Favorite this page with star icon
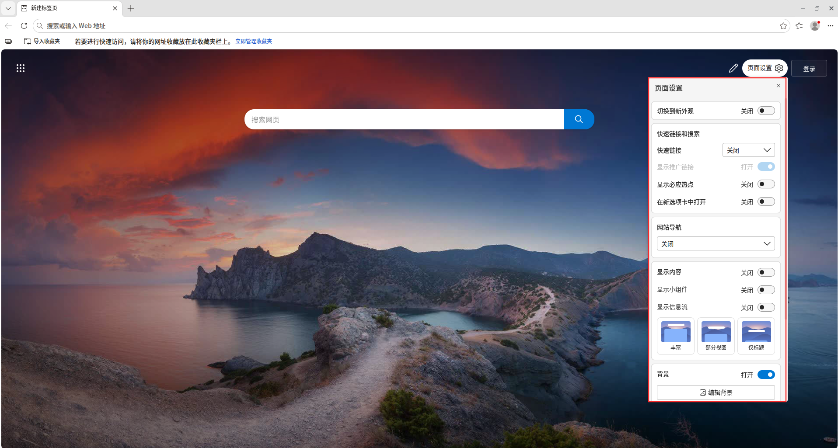This screenshot has width=838, height=448. click(783, 26)
